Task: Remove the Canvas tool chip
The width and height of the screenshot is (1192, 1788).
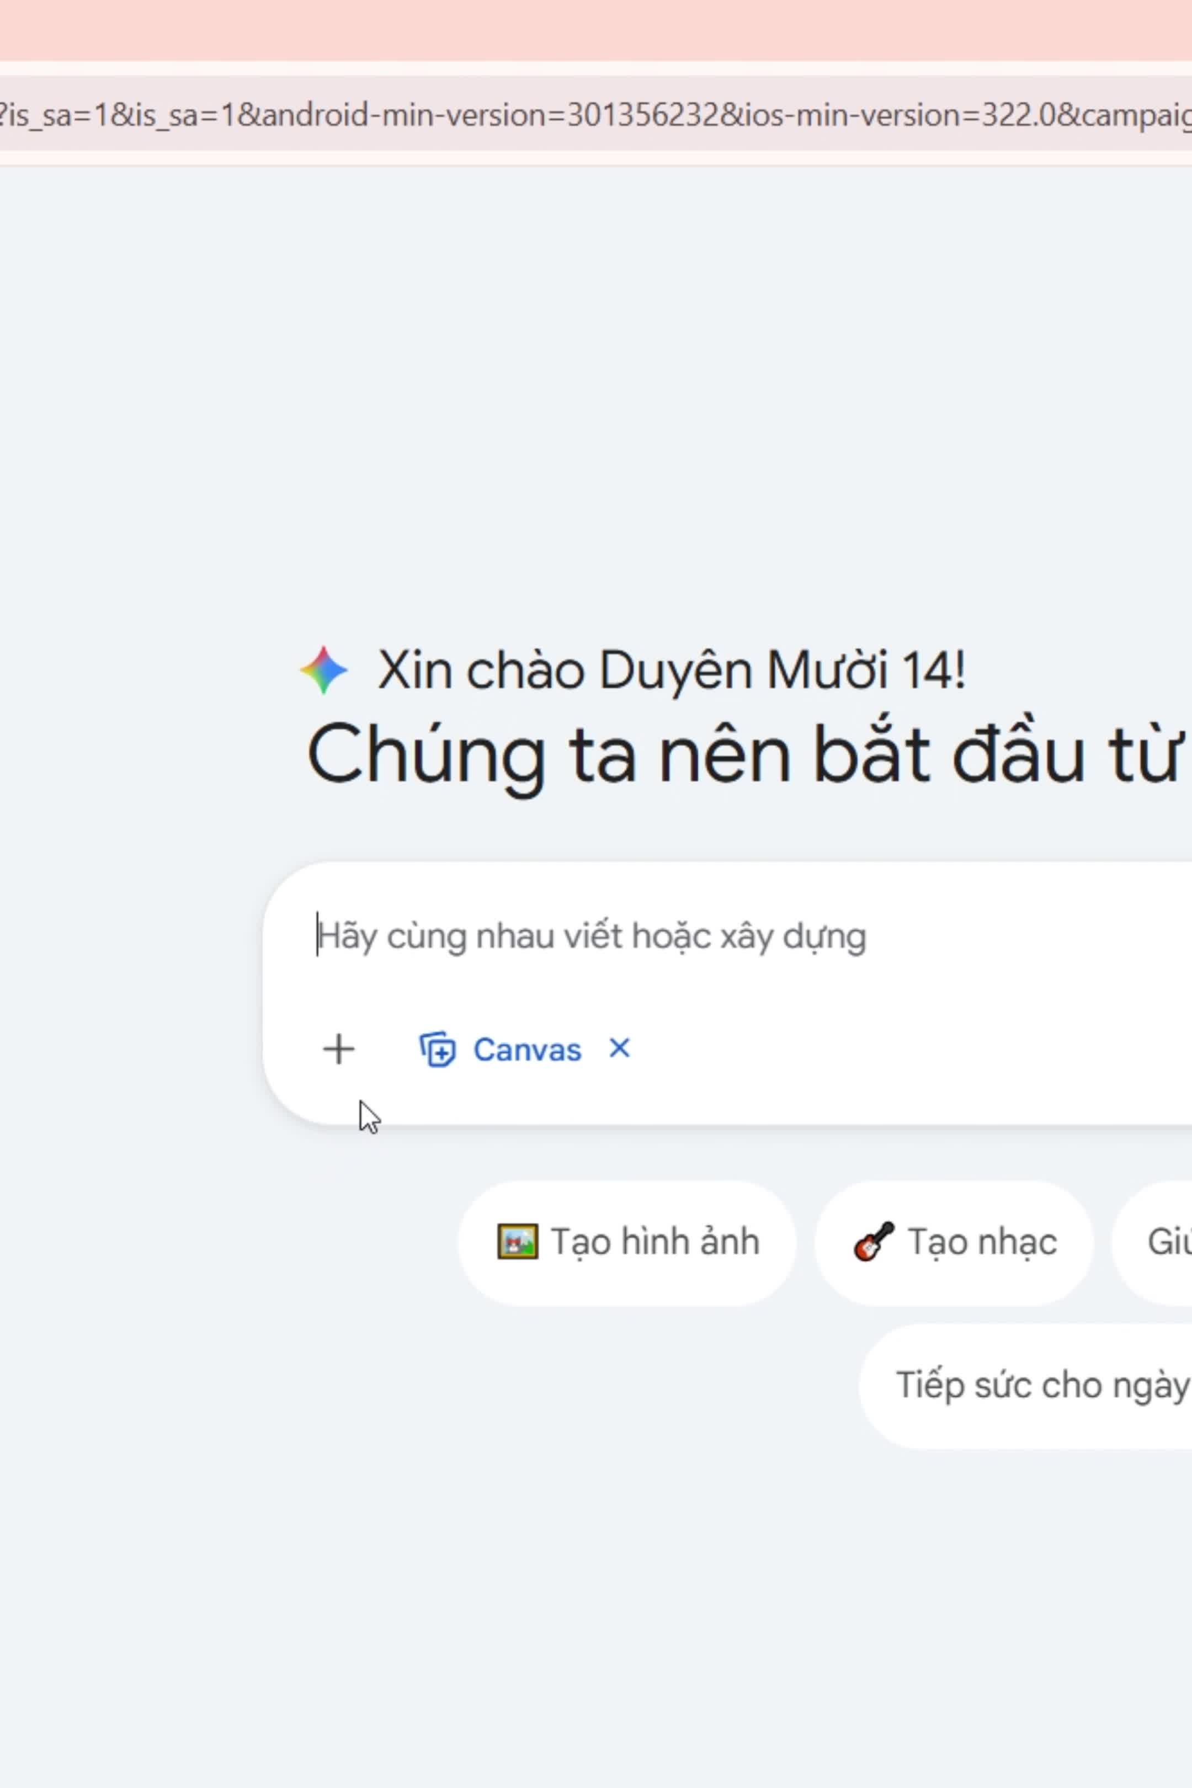Action: click(x=620, y=1049)
